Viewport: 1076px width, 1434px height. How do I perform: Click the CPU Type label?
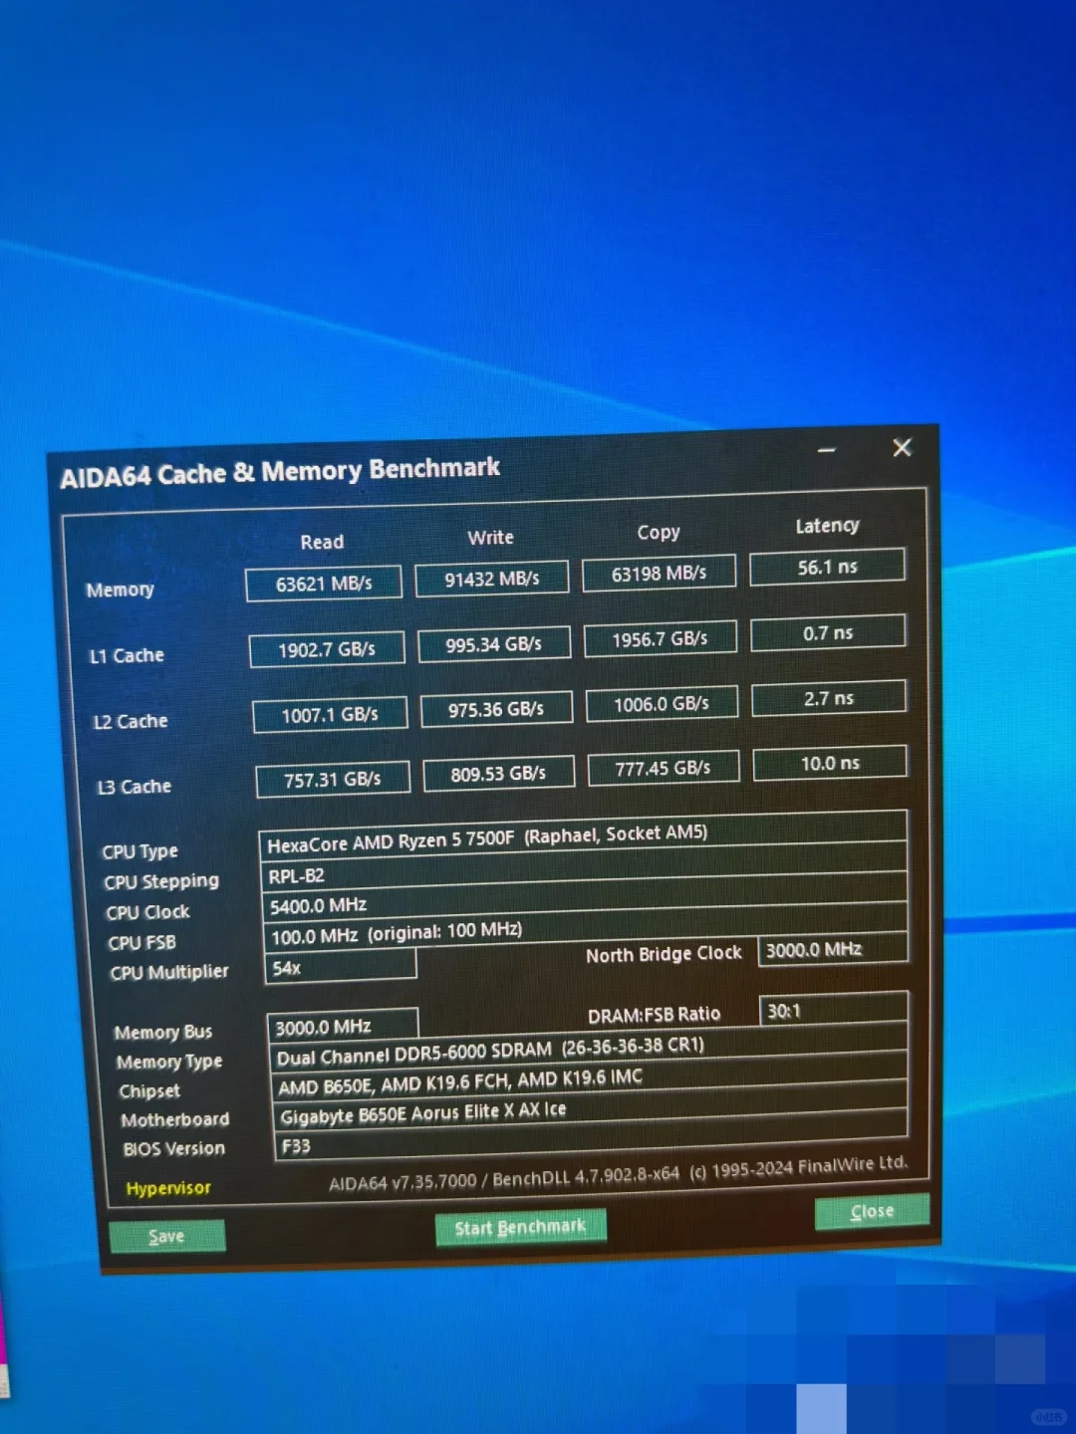pos(139,851)
